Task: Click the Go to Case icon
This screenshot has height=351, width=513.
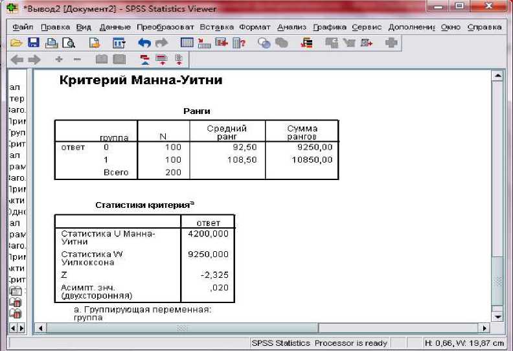Action: point(204,43)
